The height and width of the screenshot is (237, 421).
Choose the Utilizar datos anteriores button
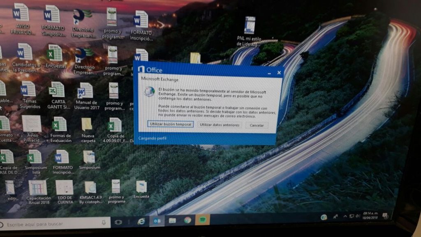click(x=219, y=125)
